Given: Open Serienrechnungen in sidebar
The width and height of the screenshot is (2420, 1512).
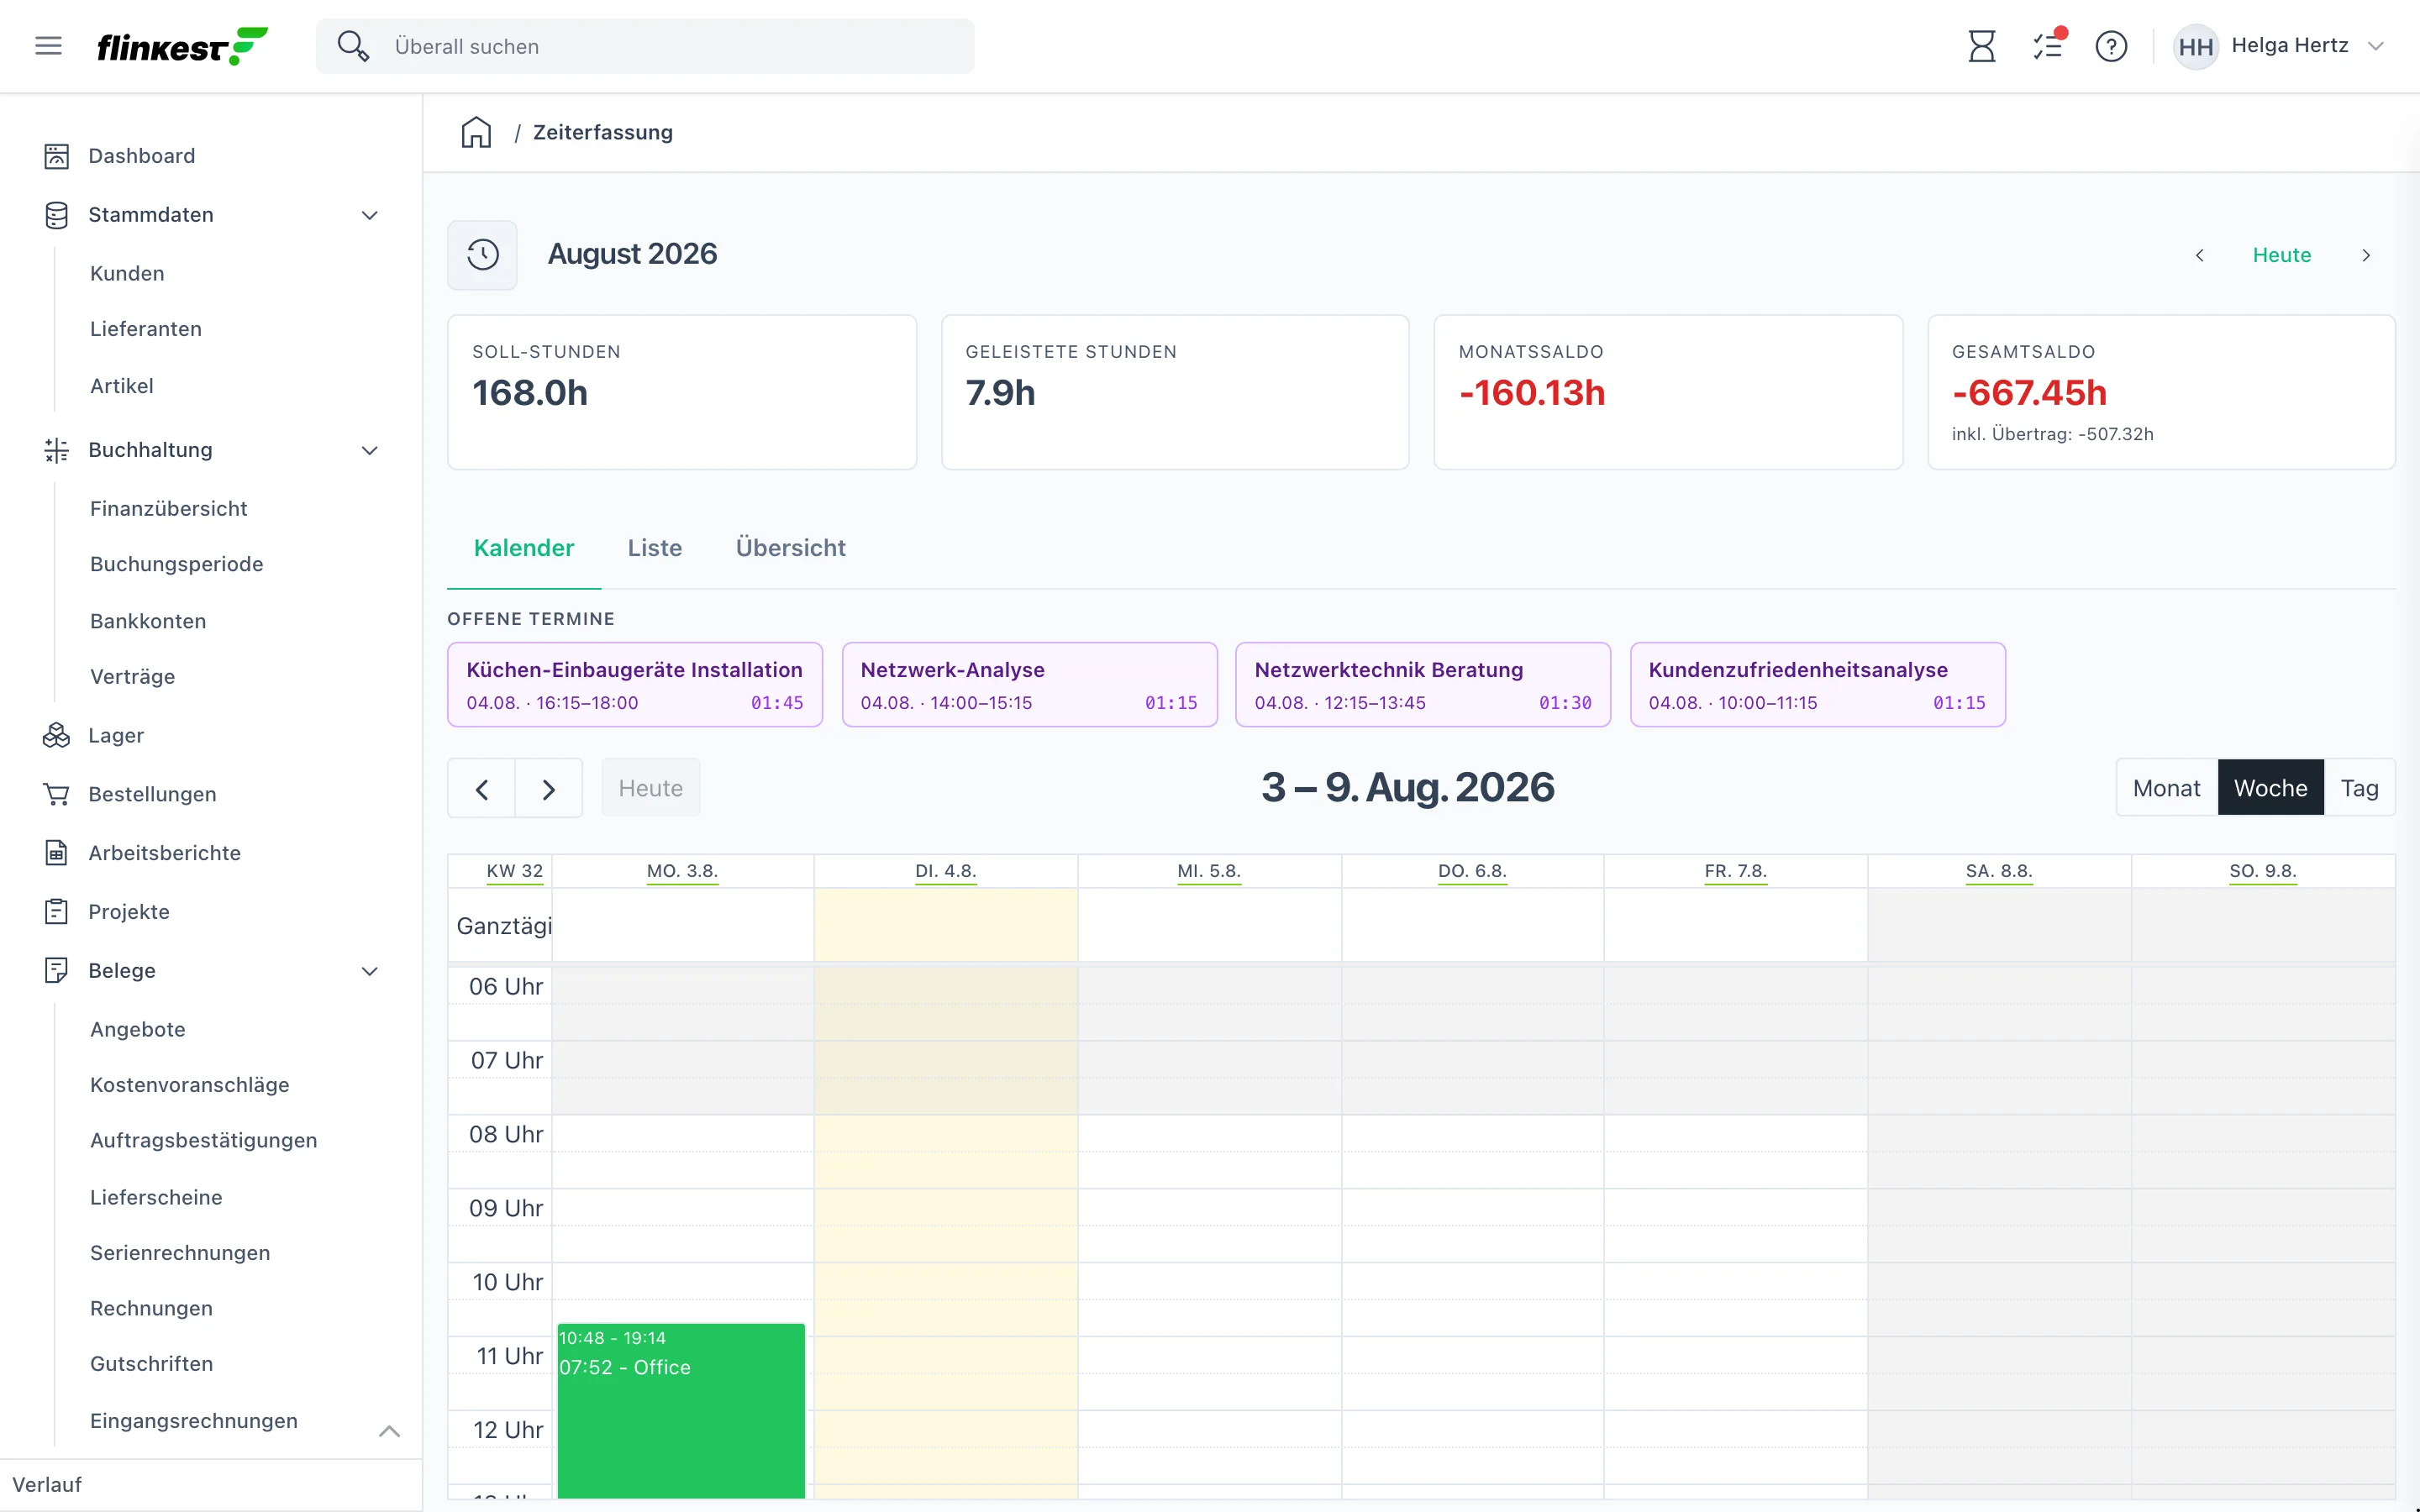Looking at the screenshot, I should coord(180,1253).
